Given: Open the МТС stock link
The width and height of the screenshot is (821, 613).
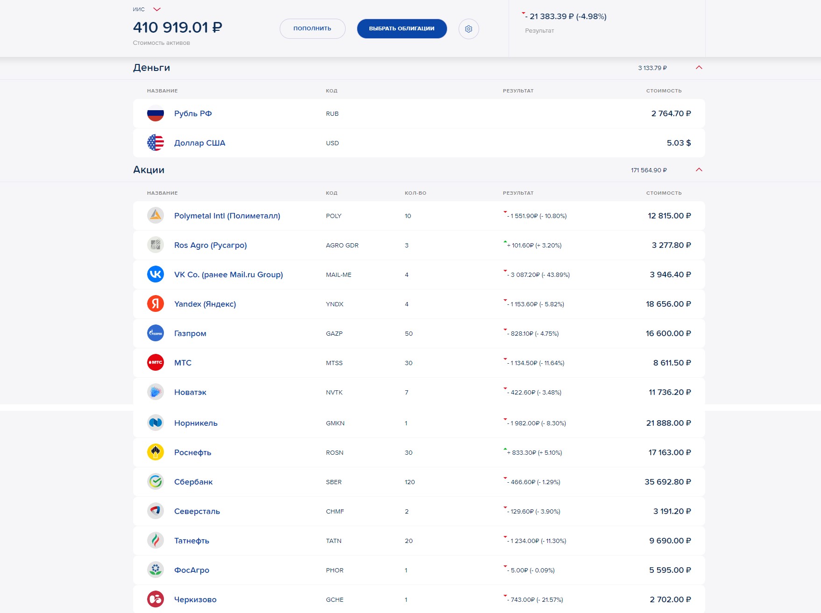Looking at the screenshot, I should point(183,363).
